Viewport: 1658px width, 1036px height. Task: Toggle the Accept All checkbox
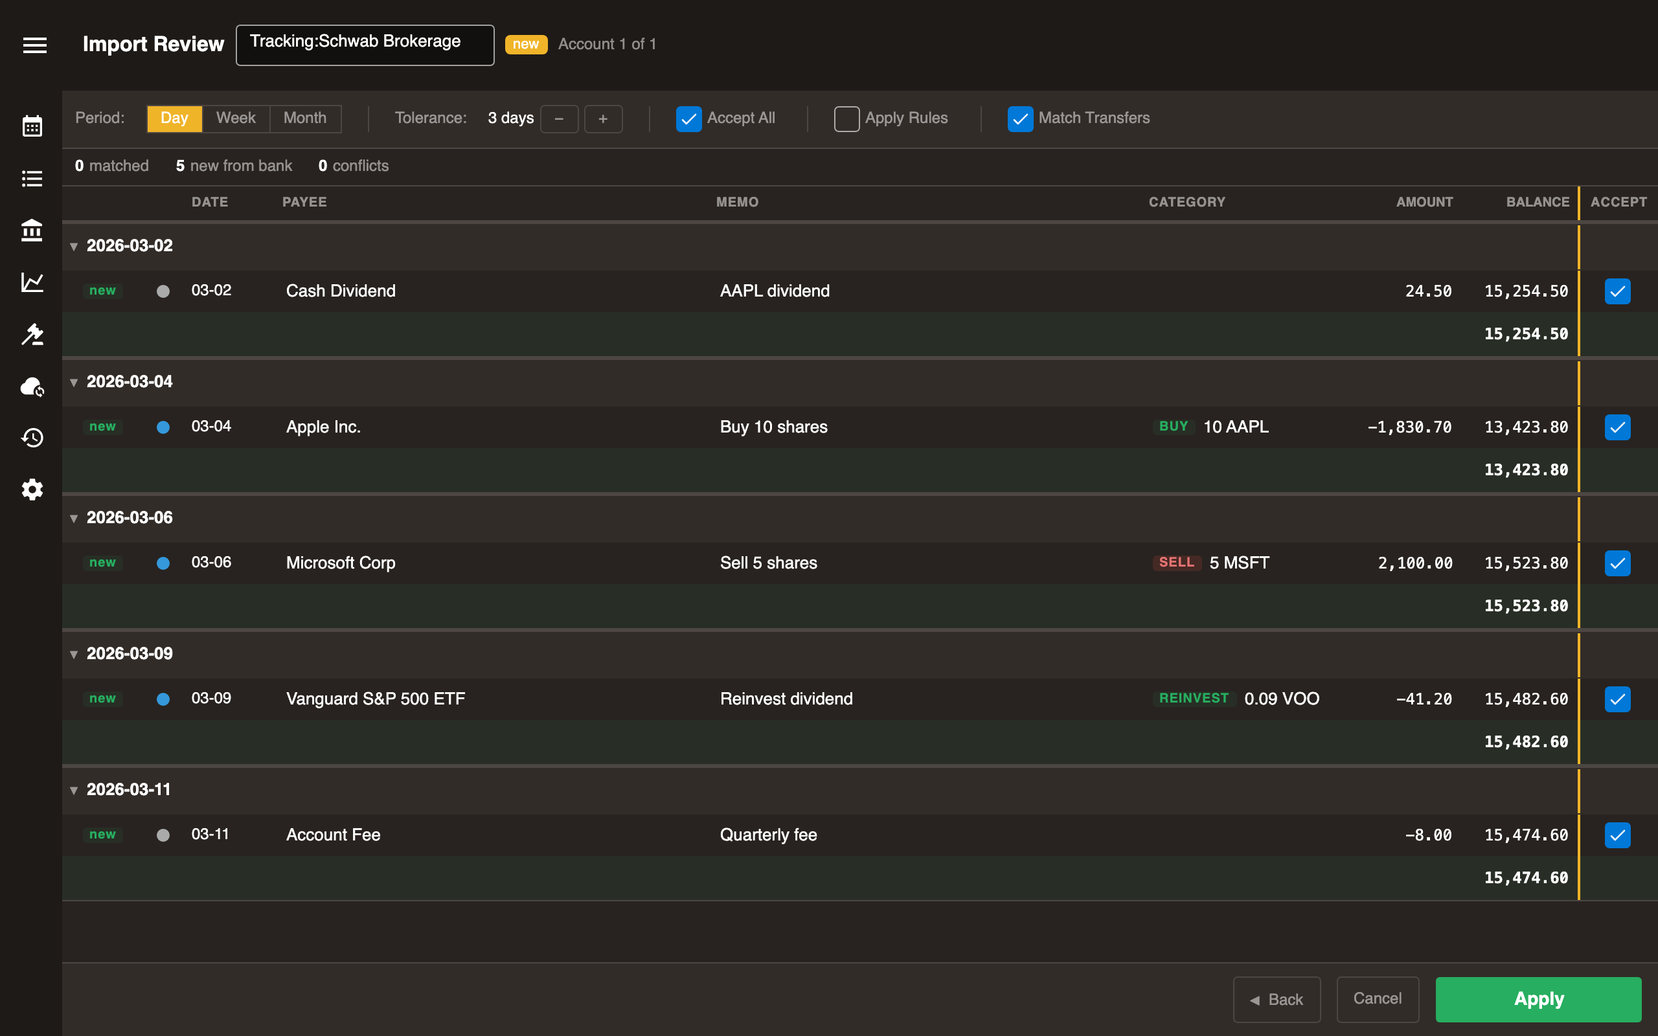point(688,118)
